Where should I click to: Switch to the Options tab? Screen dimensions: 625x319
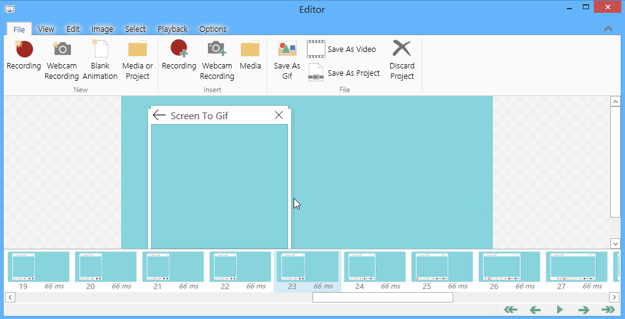tap(213, 29)
